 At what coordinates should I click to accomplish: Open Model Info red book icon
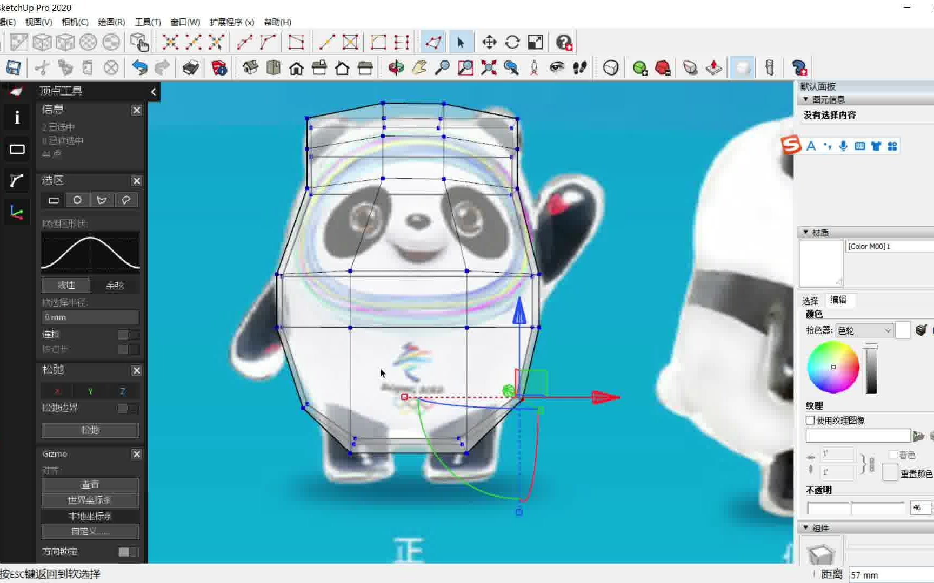click(219, 68)
